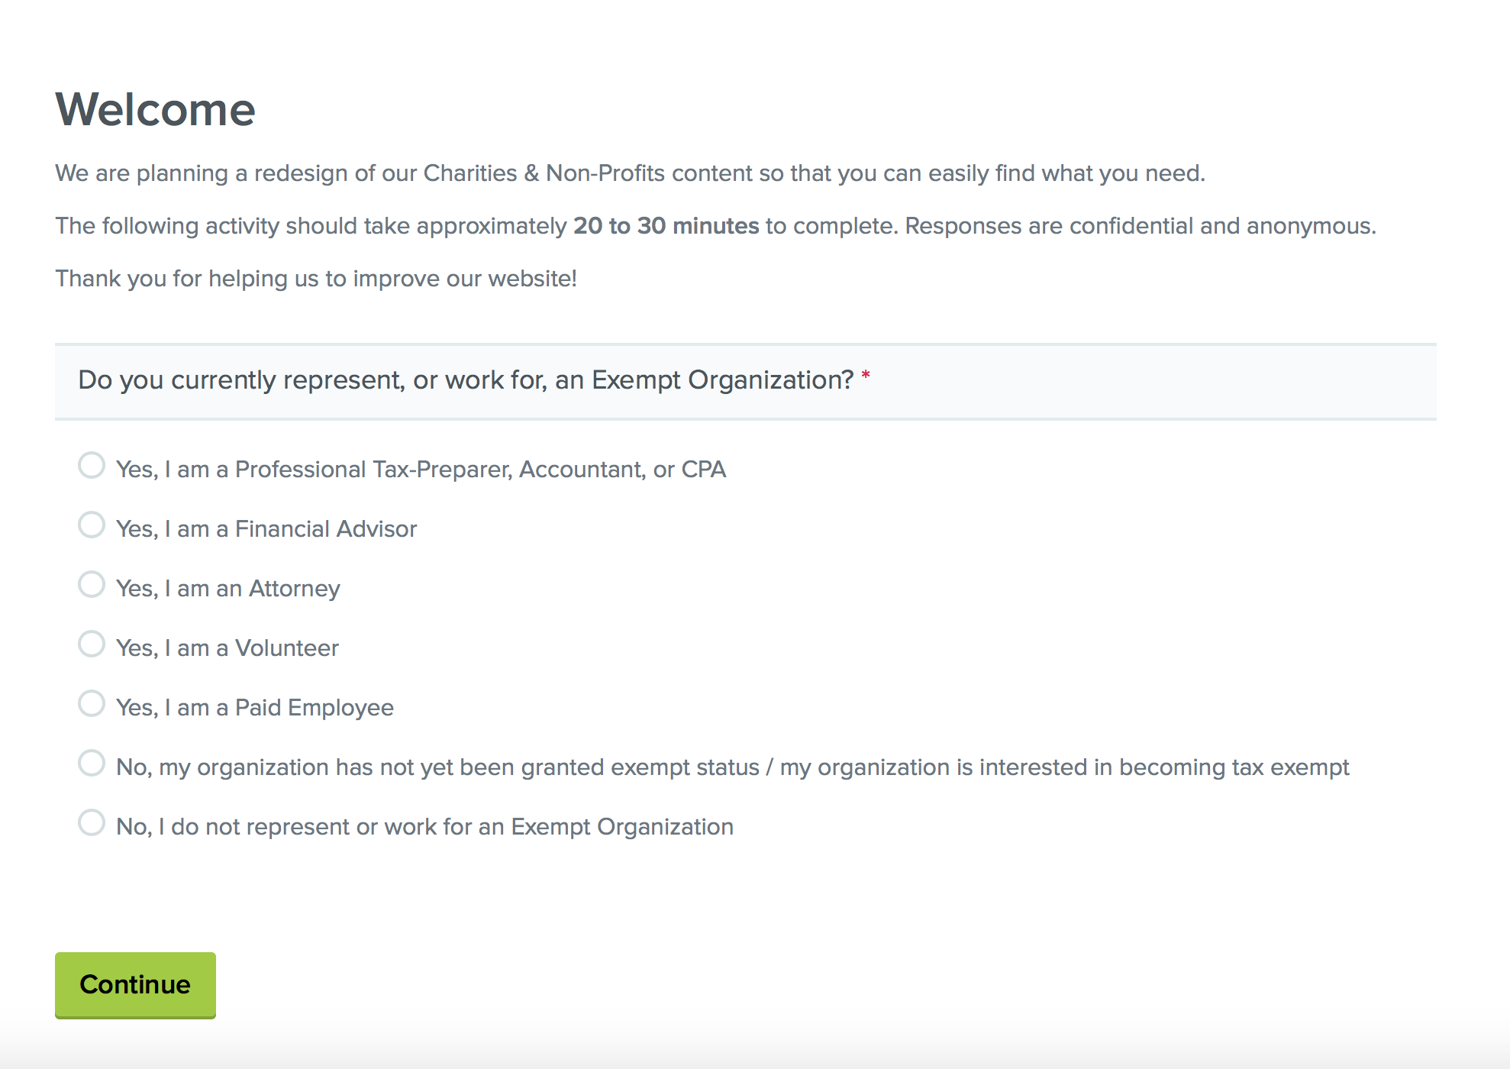Select the Attorney radio button

[92, 585]
